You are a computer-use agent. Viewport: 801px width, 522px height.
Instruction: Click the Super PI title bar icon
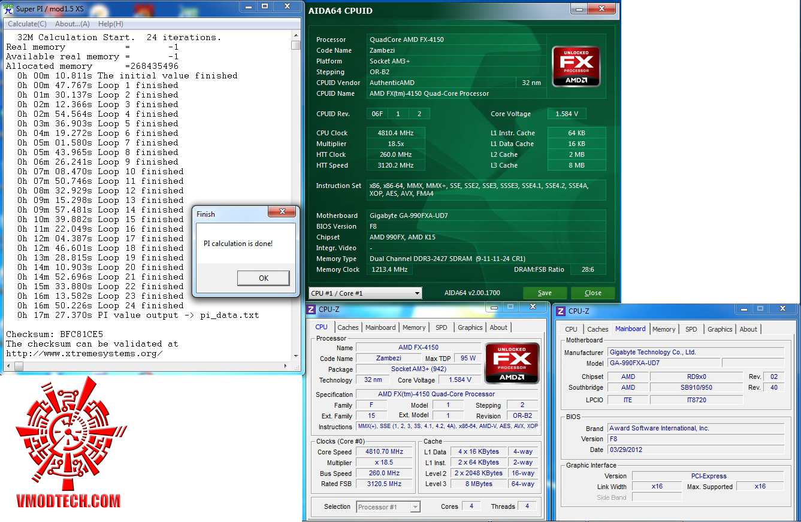pyautogui.click(x=8, y=8)
